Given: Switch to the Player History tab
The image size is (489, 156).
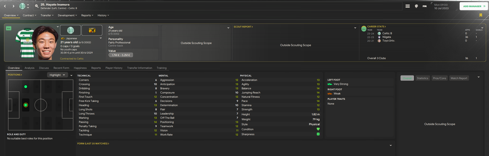Looking at the screenshot, I should point(114,68).
